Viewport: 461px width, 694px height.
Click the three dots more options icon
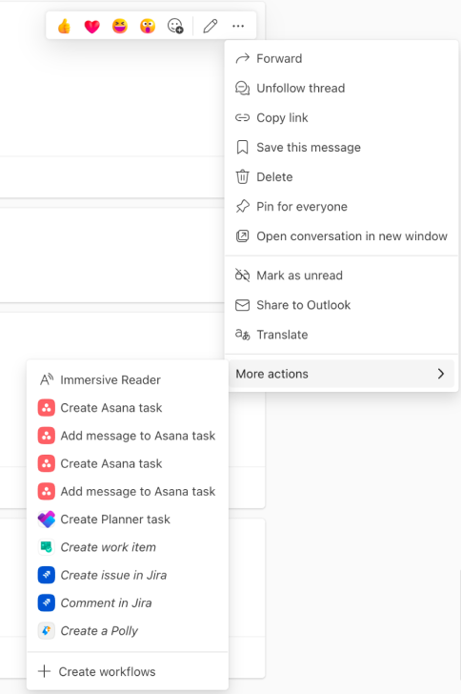(x=238, y=27)
